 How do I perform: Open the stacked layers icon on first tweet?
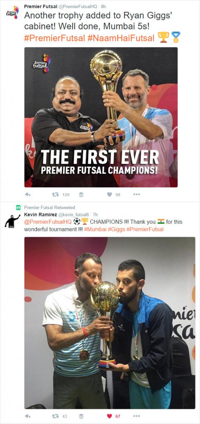[x=81, y=194]
